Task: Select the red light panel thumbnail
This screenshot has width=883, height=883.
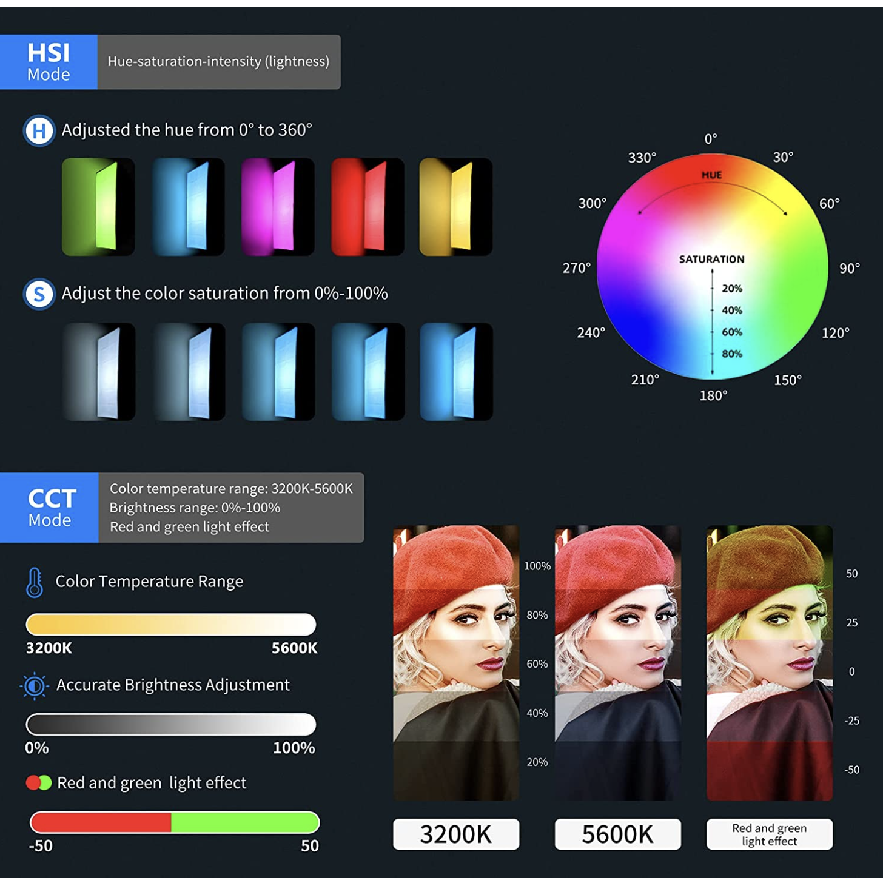Action: 368,207
